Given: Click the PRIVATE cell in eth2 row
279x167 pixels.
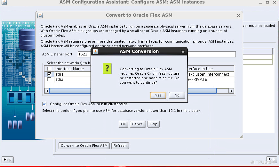Looking at the screenshot, I should click(211, 79).
